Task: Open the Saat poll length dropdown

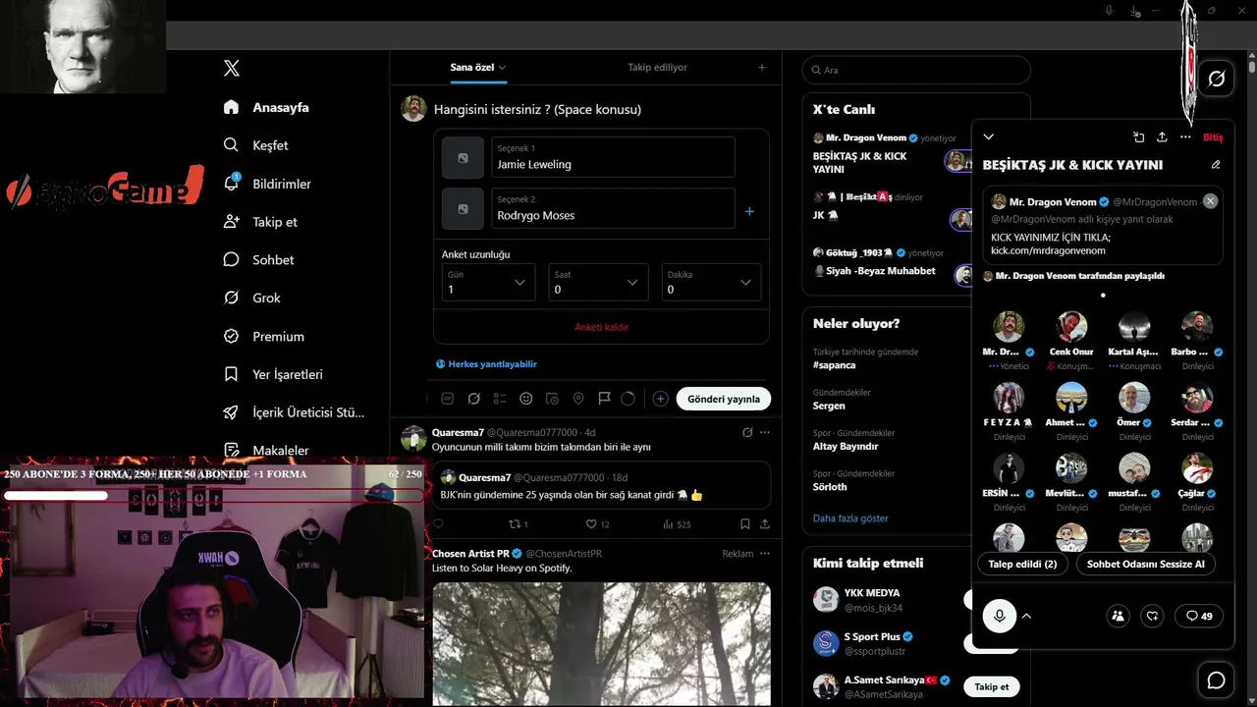Action: (x=596, y=283)
